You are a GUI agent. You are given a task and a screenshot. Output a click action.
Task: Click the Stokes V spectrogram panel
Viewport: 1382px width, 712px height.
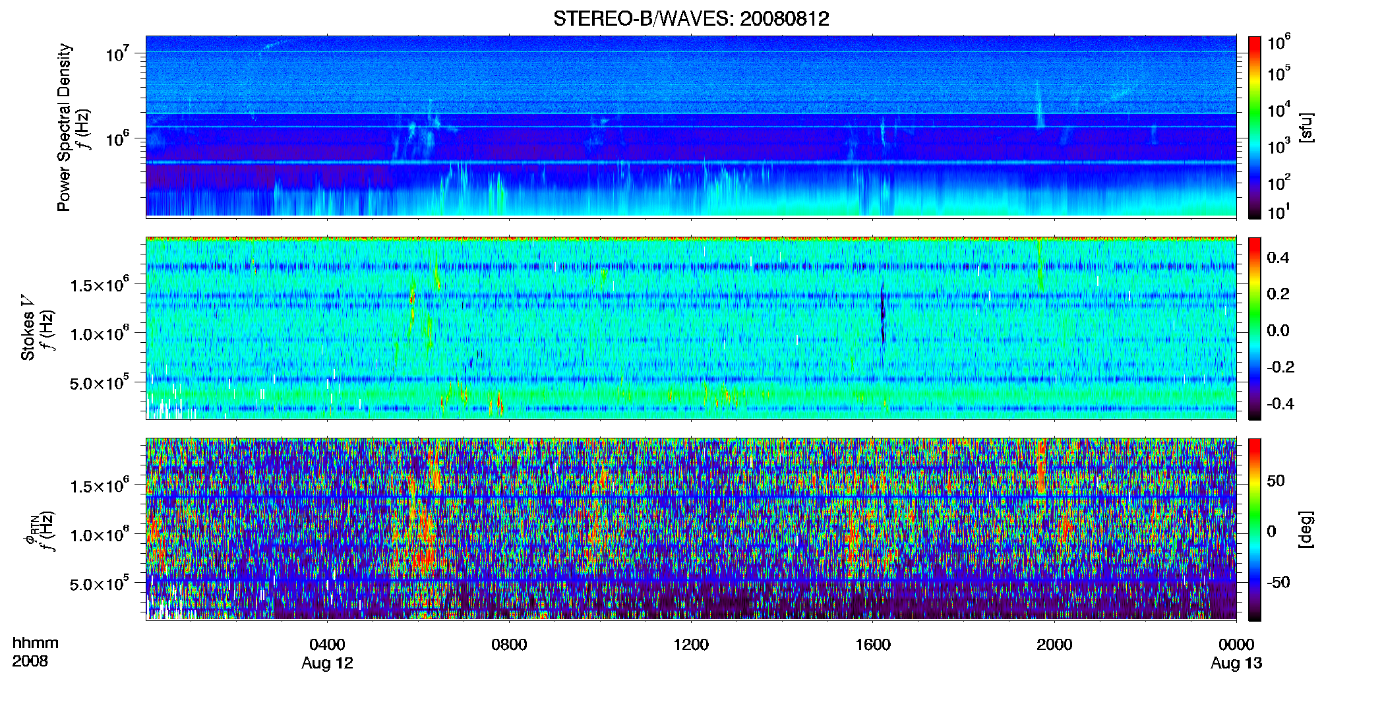(691, 328)
